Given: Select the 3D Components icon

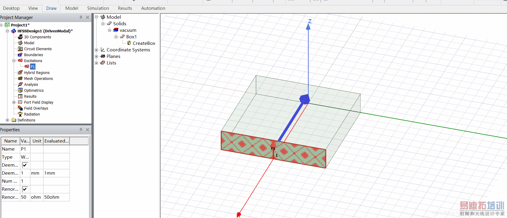Looking at the screenshot, I should (x=20, y=37).
